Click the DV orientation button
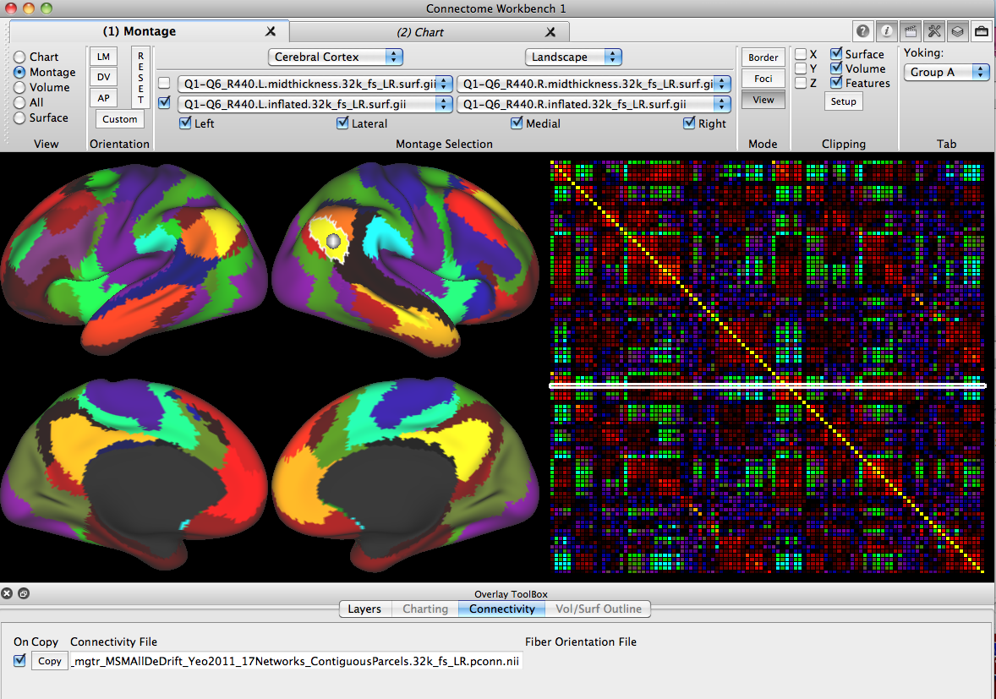The height and width of the screenshot is (699, 996). pos(103,77)
